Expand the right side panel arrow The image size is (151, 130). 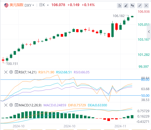coord(149,32)
